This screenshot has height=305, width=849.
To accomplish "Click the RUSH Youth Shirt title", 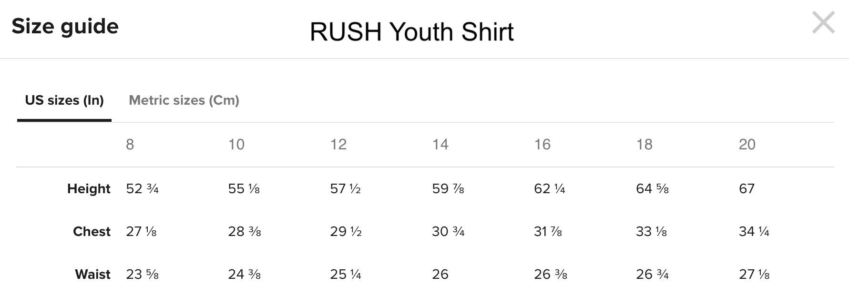I will click(x=412, y=32).
